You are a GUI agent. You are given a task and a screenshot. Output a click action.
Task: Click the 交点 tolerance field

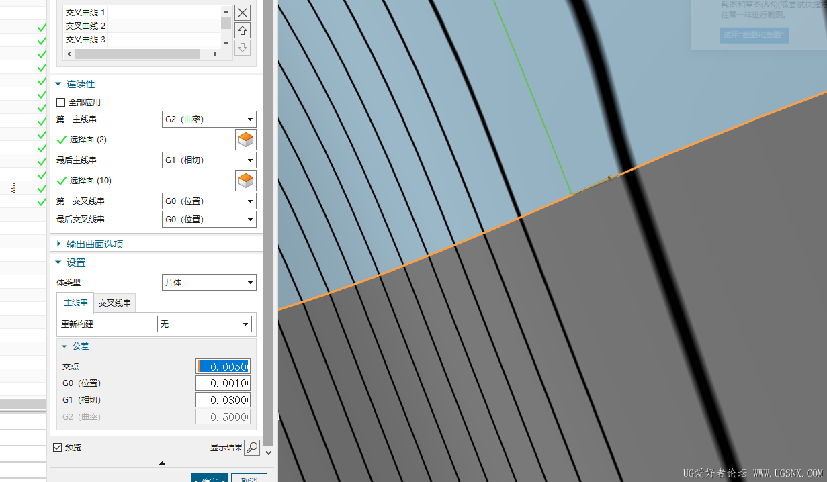pos(223,367)
